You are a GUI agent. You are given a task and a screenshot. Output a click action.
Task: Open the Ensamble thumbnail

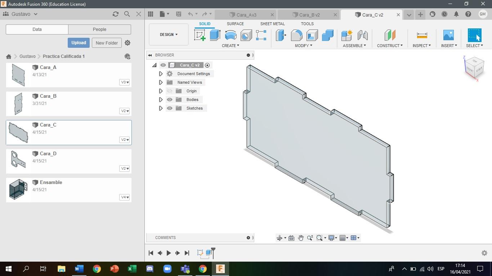click(18, 189)
